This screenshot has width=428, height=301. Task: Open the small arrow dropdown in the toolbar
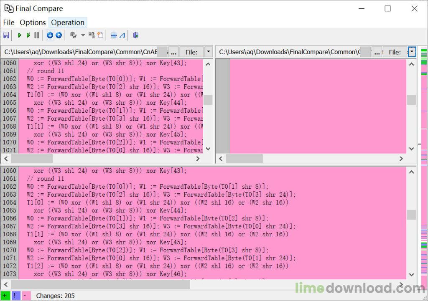pyautogui.click(x=83, y=35)
